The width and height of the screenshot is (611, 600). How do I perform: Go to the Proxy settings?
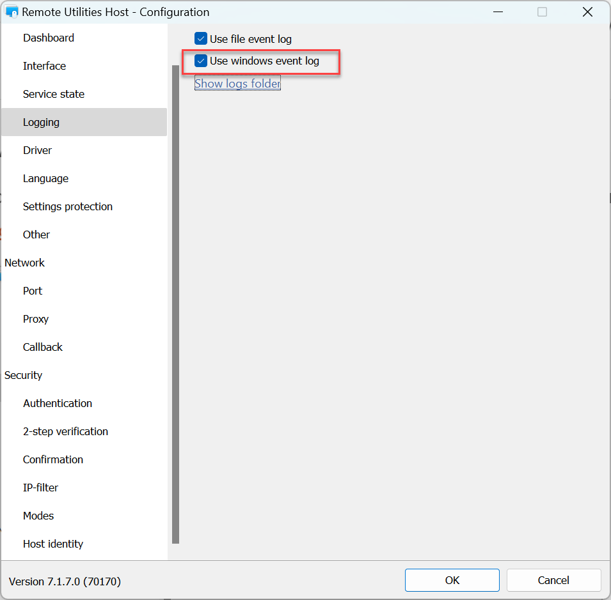(x=84, y=319)
